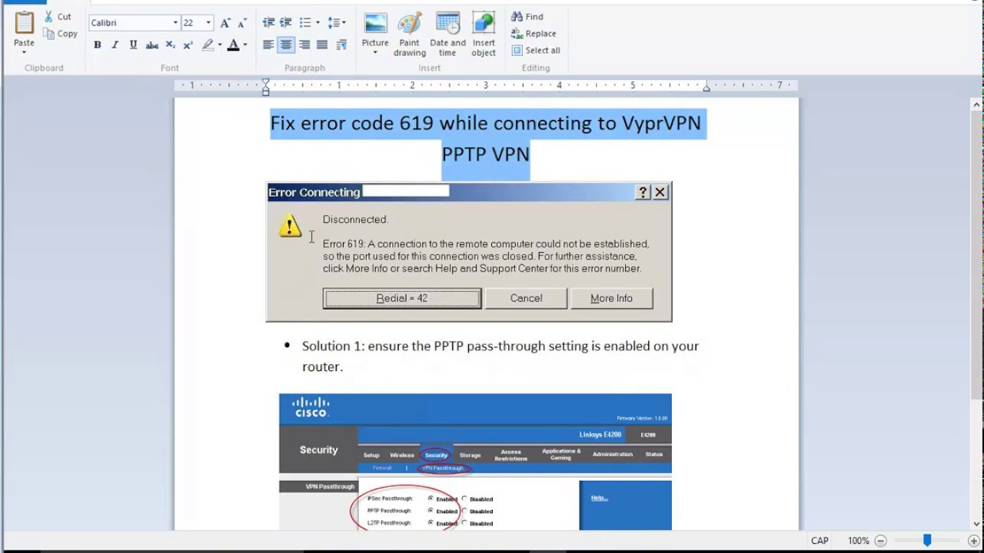
Task: Align text right
Action: [x=304, y=45]
